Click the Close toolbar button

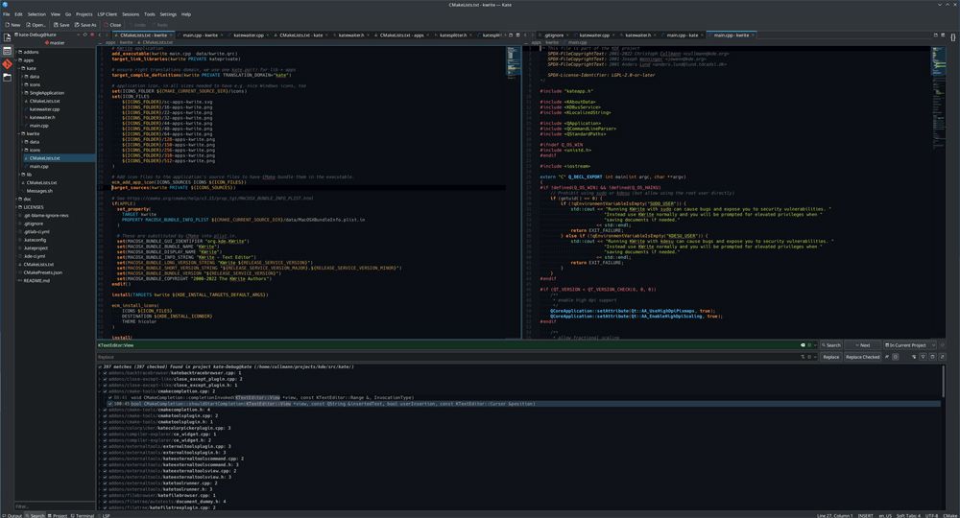pyautogui.click(x=112, y=25)
